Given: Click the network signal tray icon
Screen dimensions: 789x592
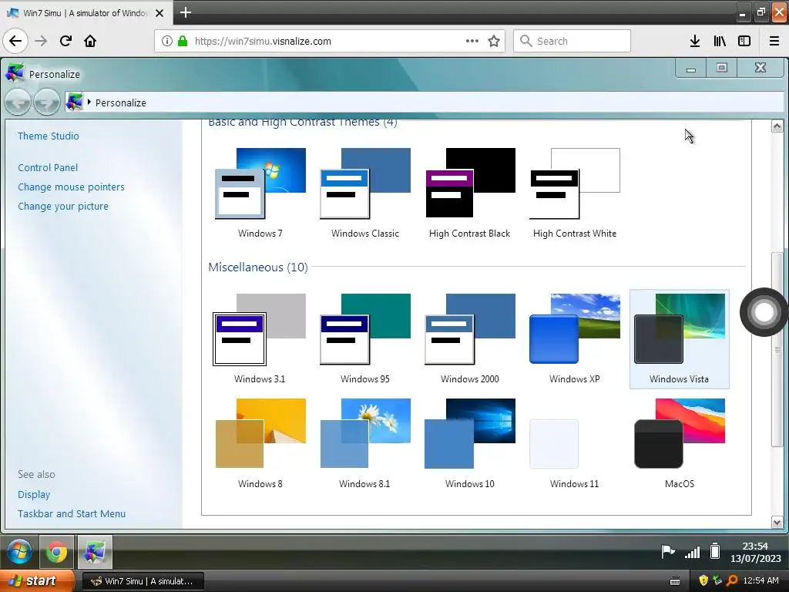Looking at the screenshot, I should click(693, 553).
